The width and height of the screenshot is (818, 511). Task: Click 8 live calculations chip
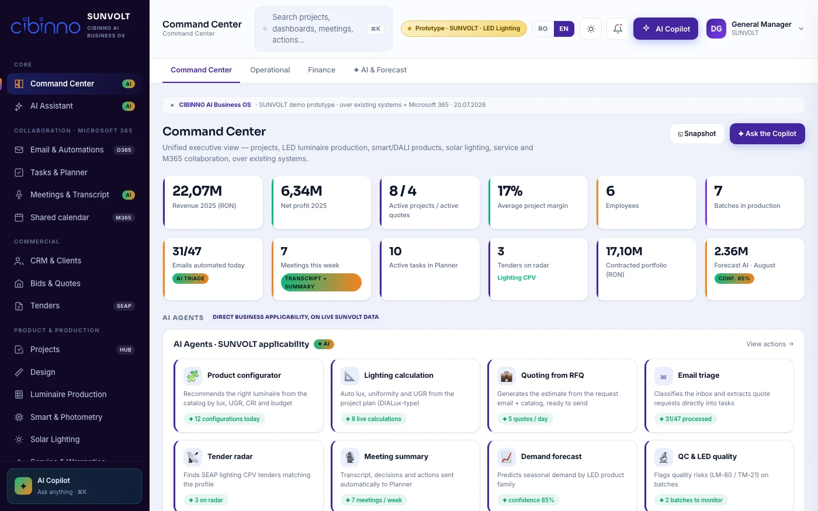[x=373, y=419]
